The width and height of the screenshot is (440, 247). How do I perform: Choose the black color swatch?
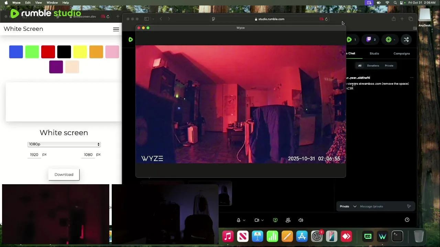[64, 52]
